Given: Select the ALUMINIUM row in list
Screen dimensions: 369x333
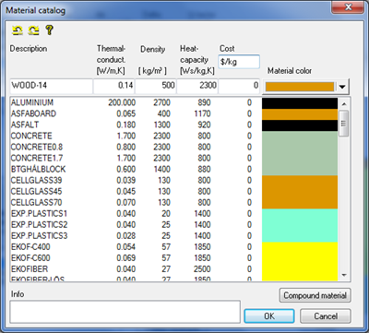Looking at the screenshot, I should coord(173,102).
